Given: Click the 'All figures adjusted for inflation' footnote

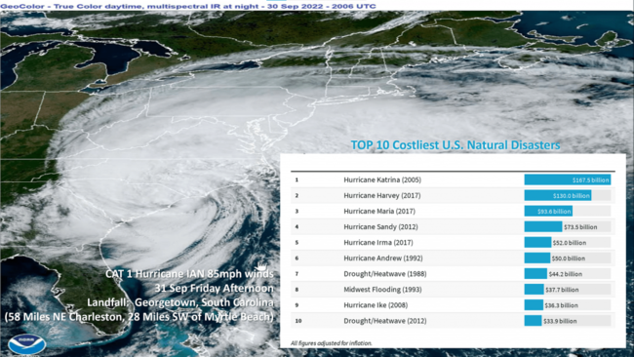Looking at the screenshot, I should point(332,343).
